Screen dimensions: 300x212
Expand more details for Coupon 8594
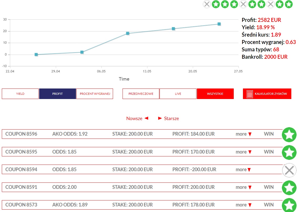[x=243, y=170]
